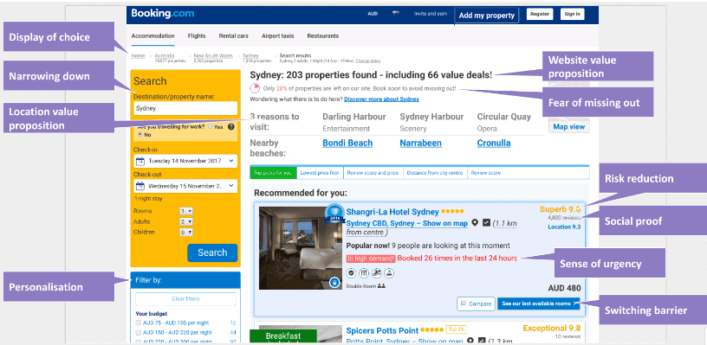Click Home in the breadcrumb
The image size is (707, 345).
pyautogui.click(x=138, y=56)
